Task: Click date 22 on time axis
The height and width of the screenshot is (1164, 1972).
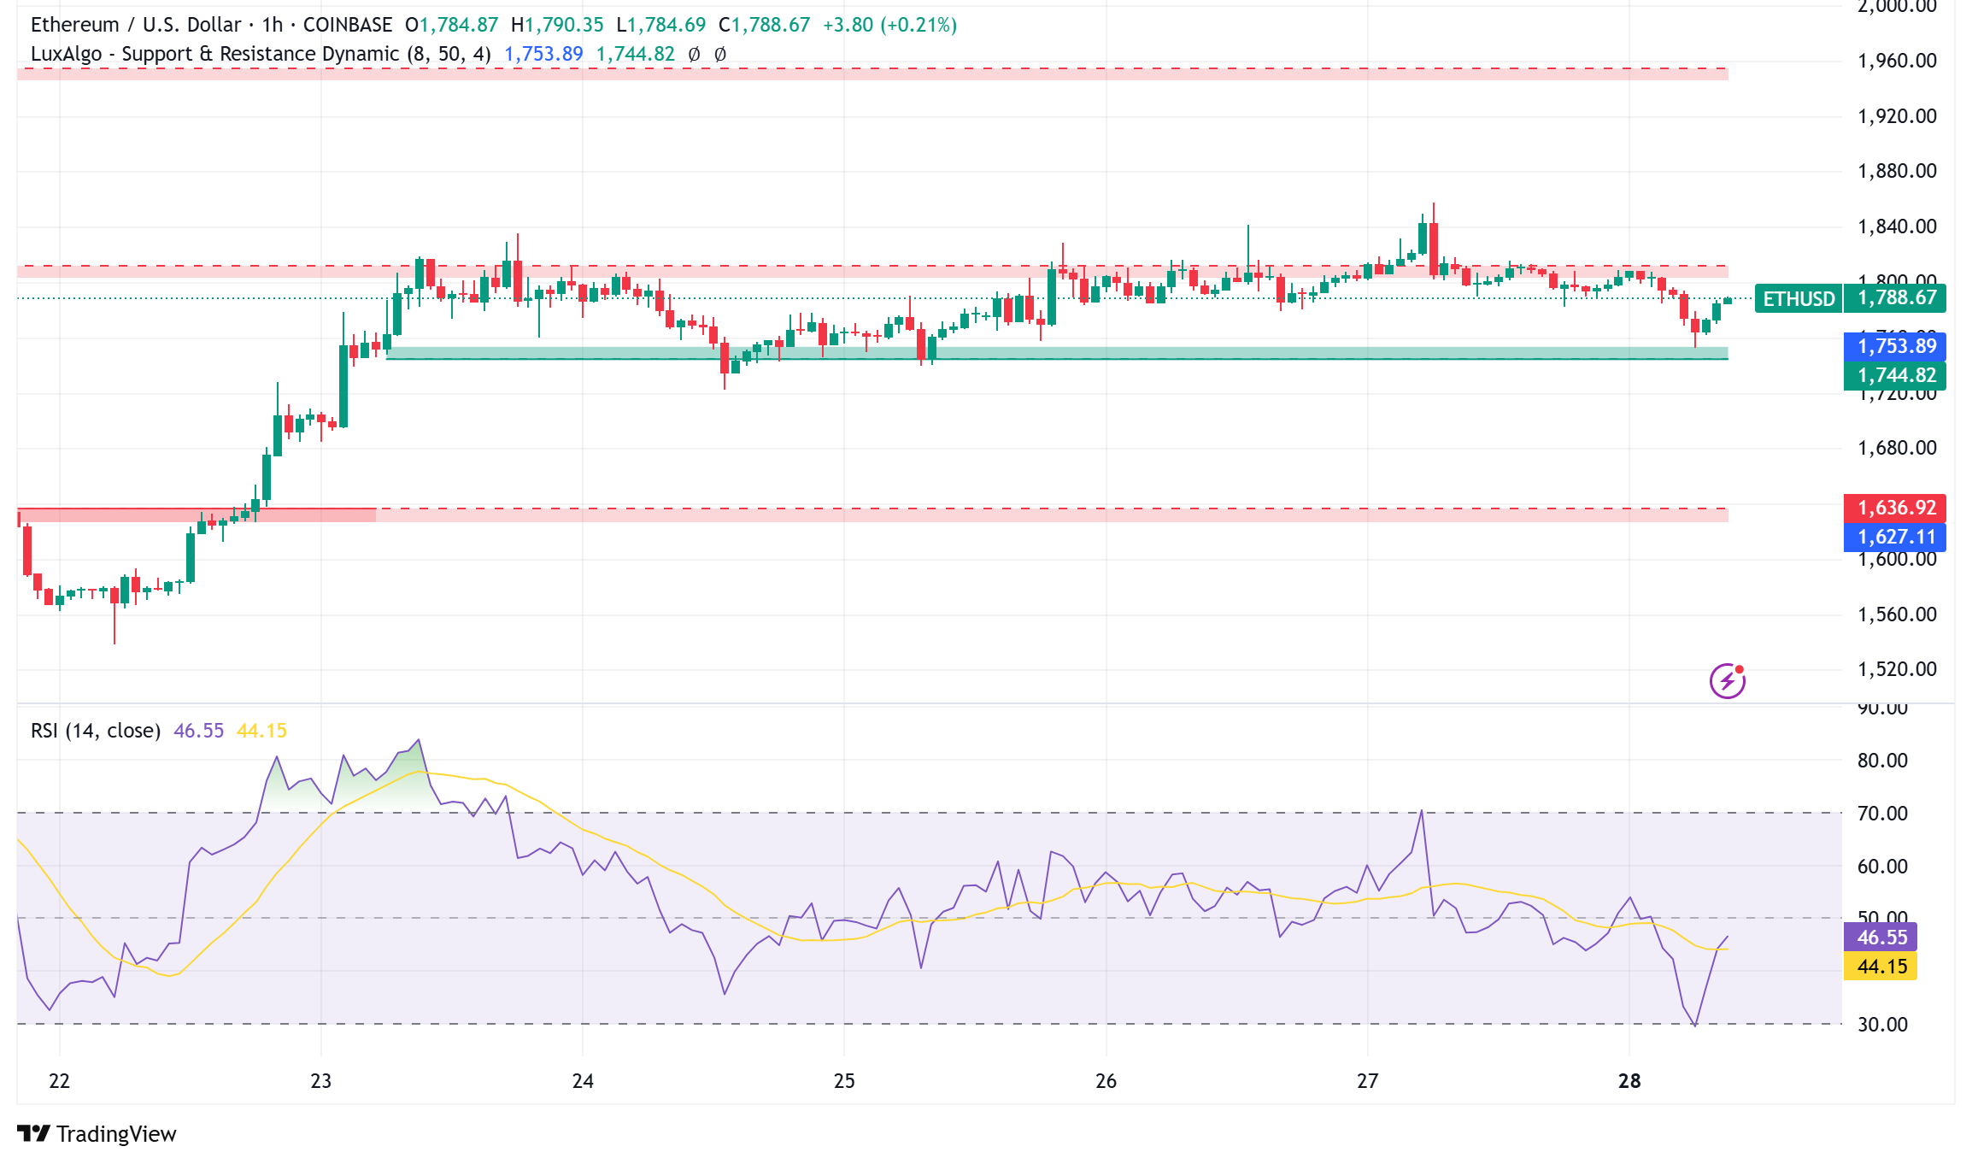Action: pos(59,1081)
